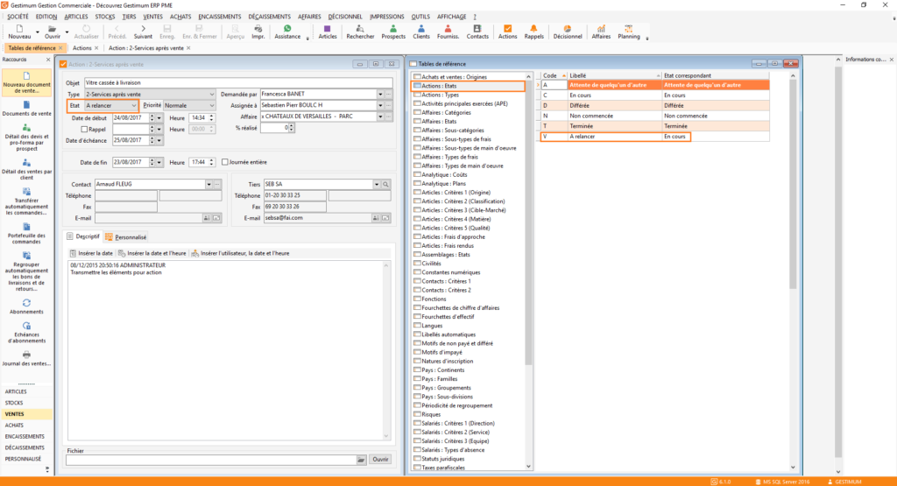
Task: Select Risques in reference list
Action: (x=431, y=414)
